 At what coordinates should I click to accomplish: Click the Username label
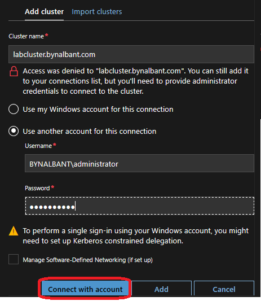(x=38, y=146)
